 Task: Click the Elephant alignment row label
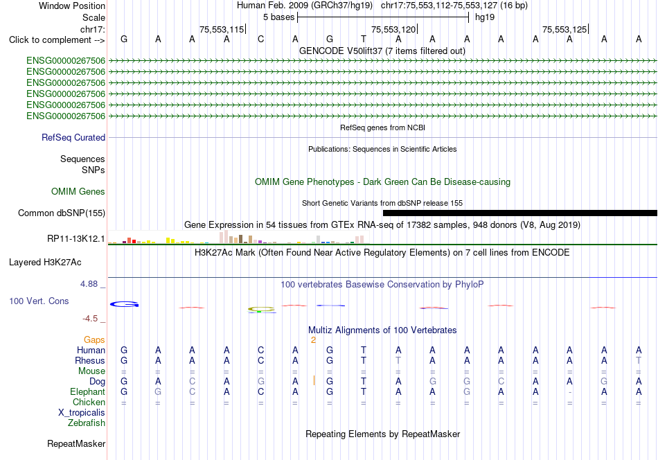(87, 391)
